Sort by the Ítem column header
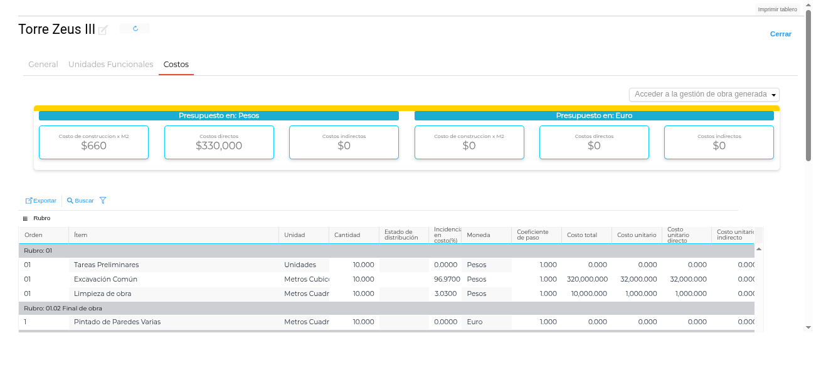This screenshot has width=826, height=370. click(80, 235)
